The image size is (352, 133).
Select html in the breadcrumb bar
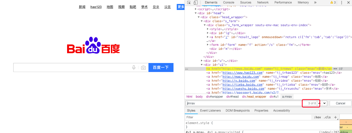coord(190,97)
